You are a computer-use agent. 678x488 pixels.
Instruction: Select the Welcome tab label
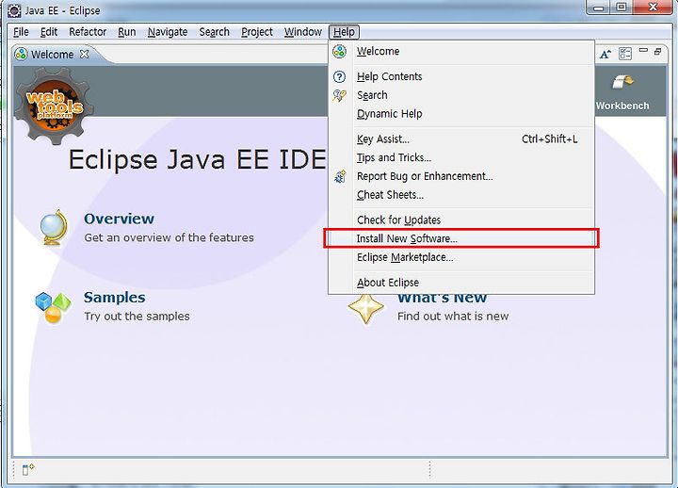click(53, 55)
